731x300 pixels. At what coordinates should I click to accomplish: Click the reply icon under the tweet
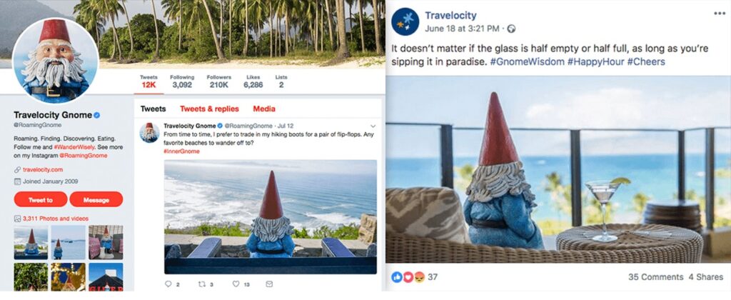click(x=168, y=284)
